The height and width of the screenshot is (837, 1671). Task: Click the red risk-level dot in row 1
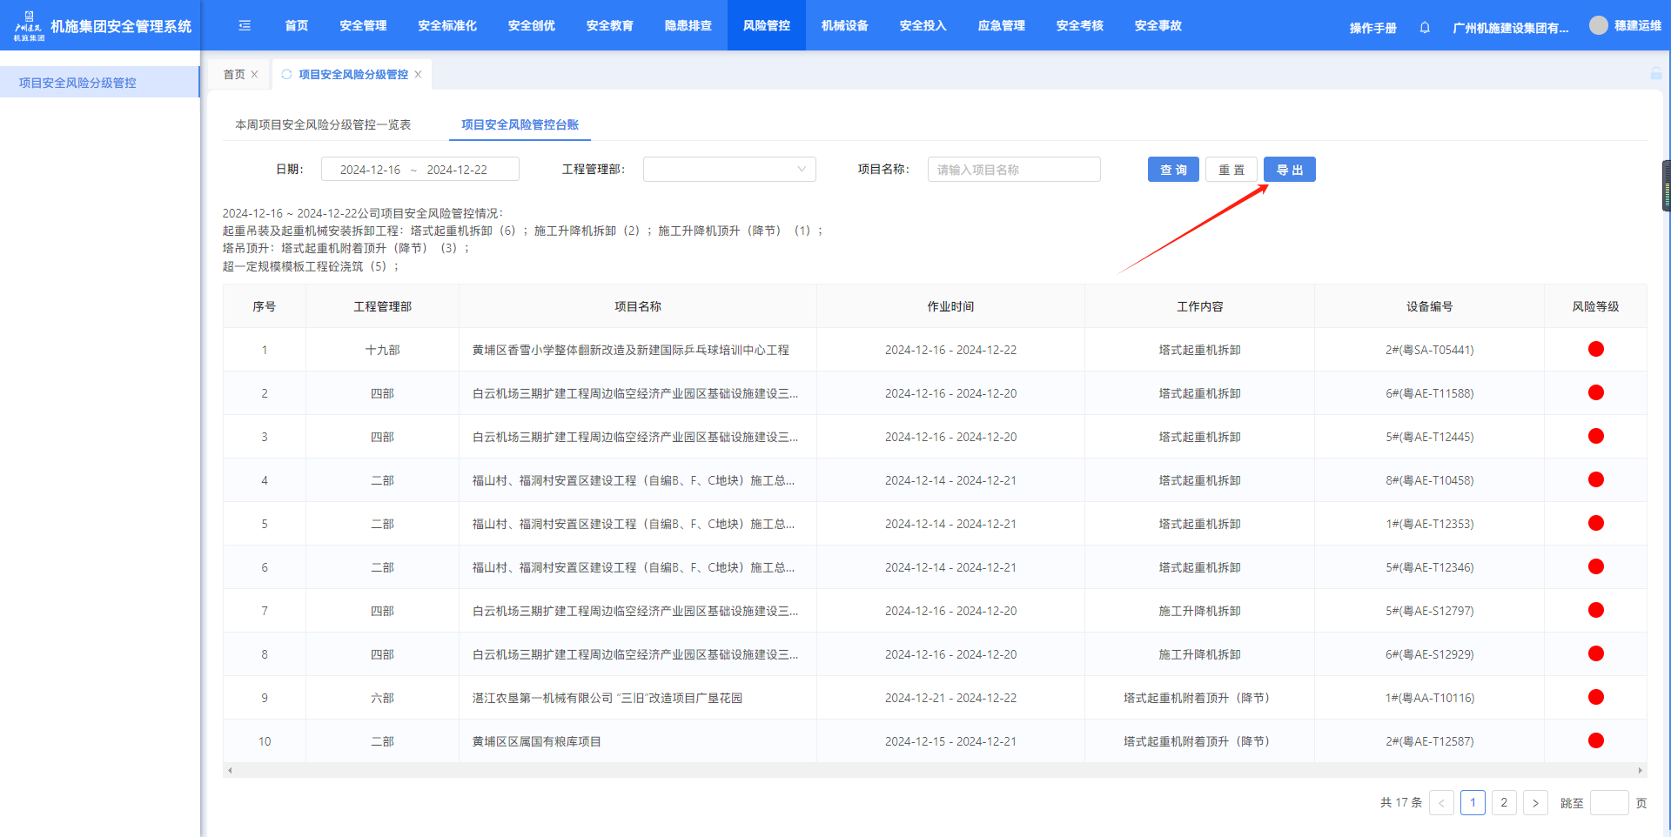(x=1595, y=350)
